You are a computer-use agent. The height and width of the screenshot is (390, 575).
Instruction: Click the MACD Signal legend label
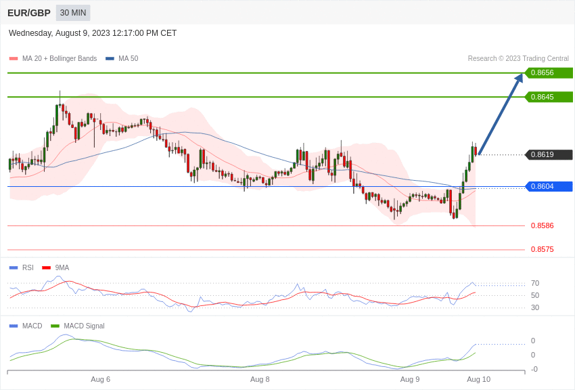coord(84,326)
